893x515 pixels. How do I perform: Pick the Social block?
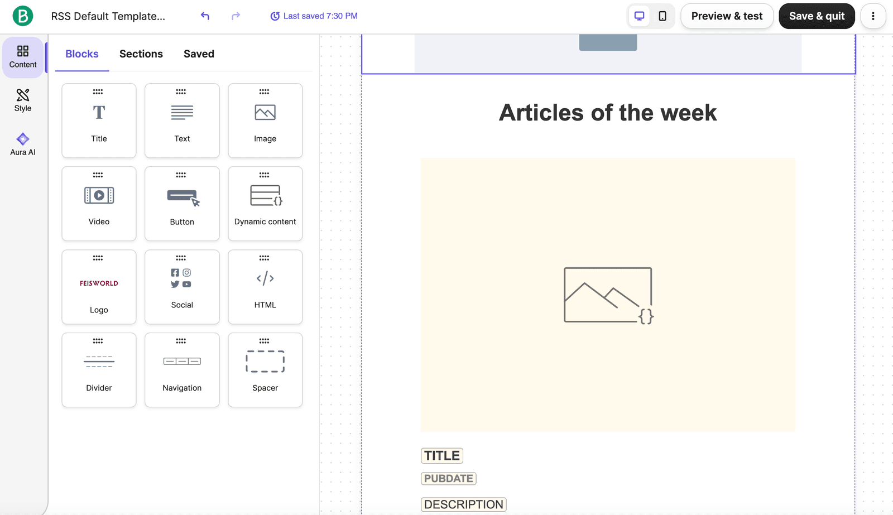(x=182, y=287)
